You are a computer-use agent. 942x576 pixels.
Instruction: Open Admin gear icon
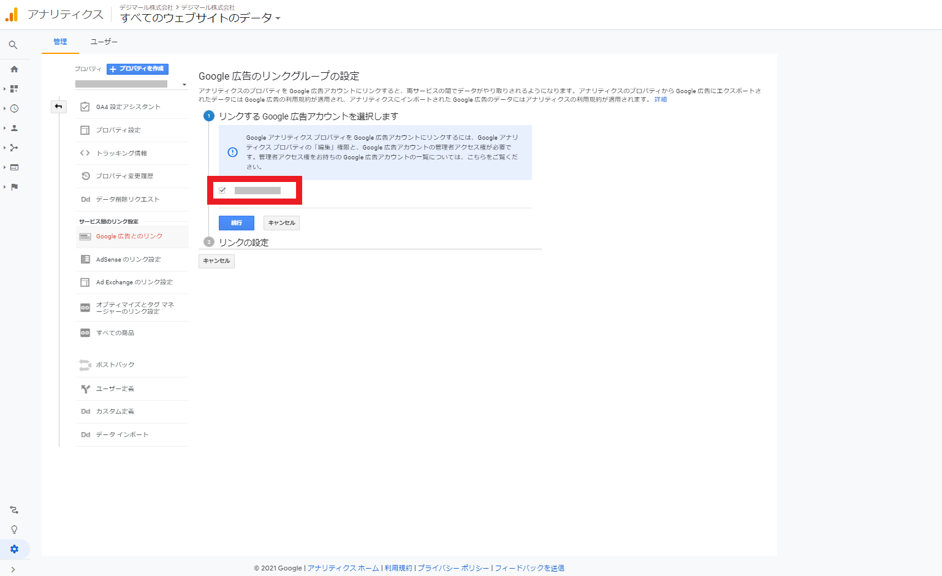(x=14, y=549)
